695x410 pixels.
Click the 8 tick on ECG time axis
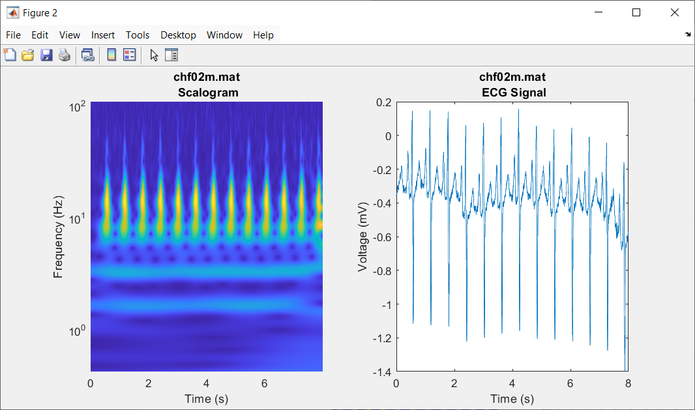tap(628, 383)
